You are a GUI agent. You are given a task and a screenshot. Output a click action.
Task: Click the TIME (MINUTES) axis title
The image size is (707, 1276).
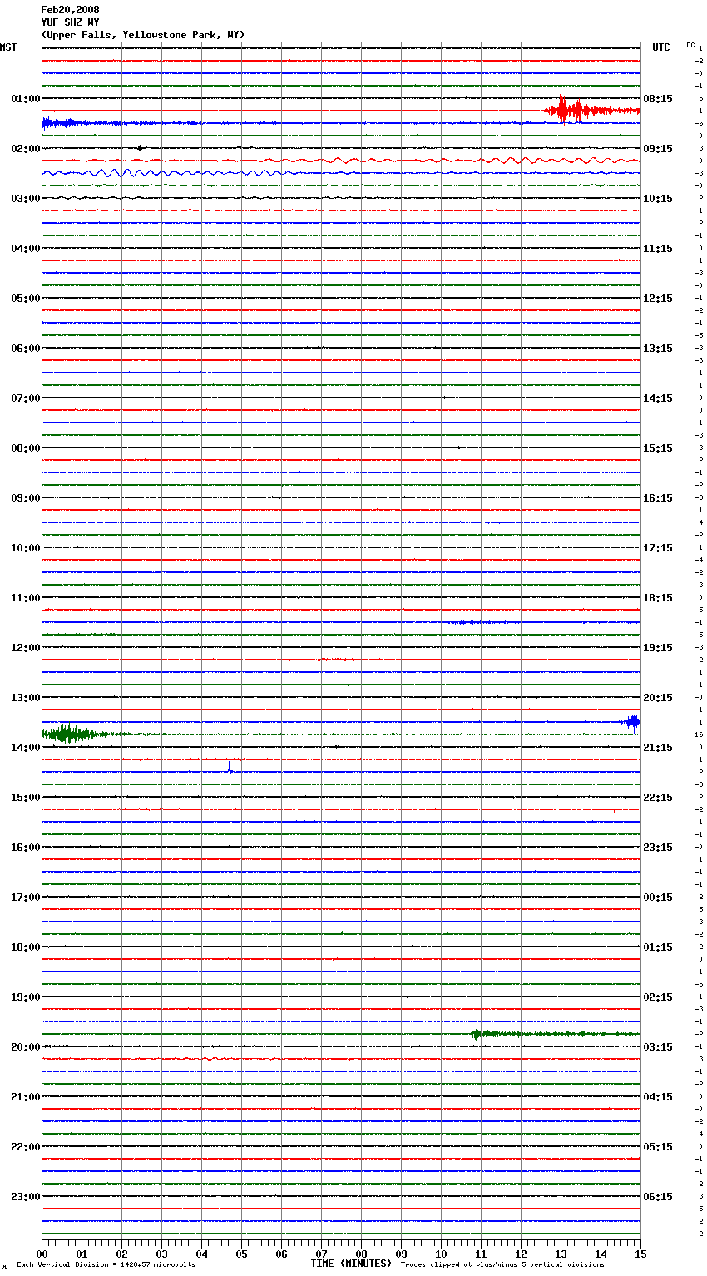pyautogui.click(x=351, y=1264)
